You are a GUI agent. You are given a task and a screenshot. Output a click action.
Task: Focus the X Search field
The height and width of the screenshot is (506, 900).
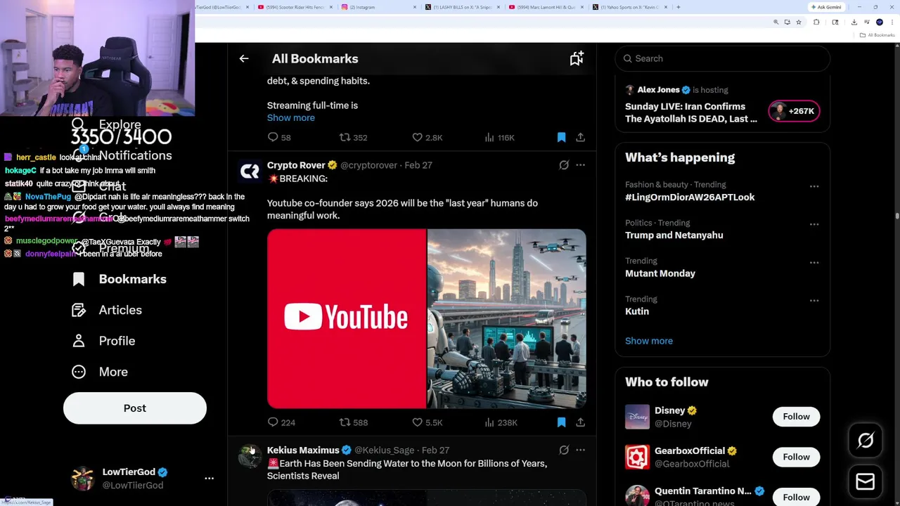coord(722,59)
